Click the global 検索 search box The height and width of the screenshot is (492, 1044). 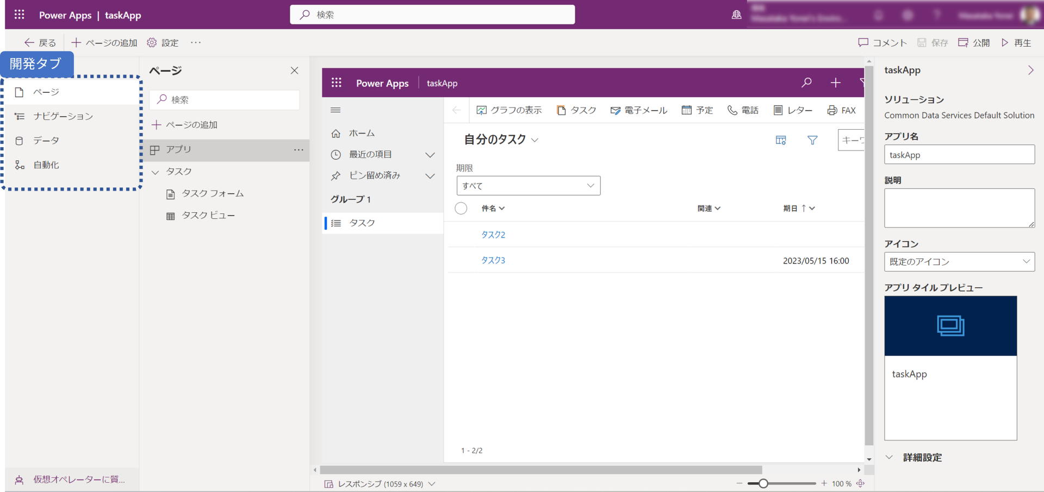[432, 15]
